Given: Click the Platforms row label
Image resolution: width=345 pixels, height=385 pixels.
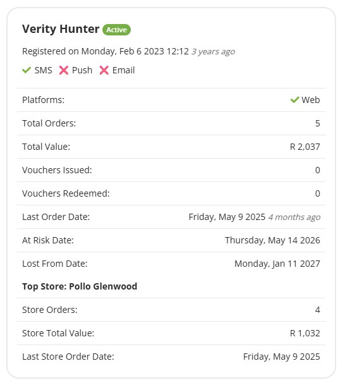Looking at the screenshot, I should (x=43, y=100).
